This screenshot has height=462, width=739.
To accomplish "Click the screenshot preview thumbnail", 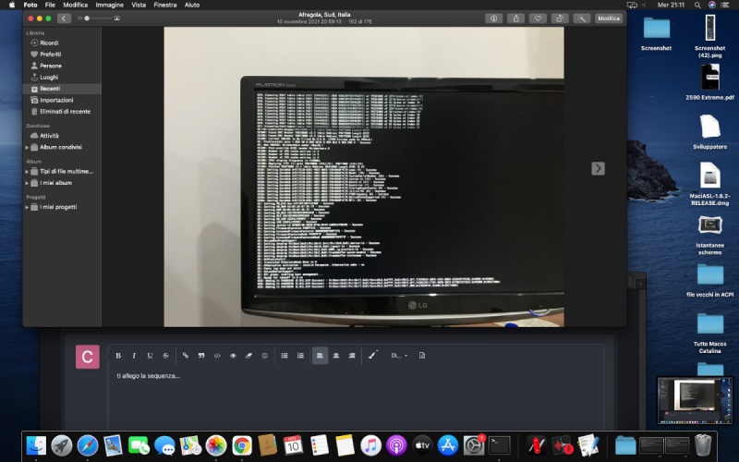I will [x=696, y=400].
